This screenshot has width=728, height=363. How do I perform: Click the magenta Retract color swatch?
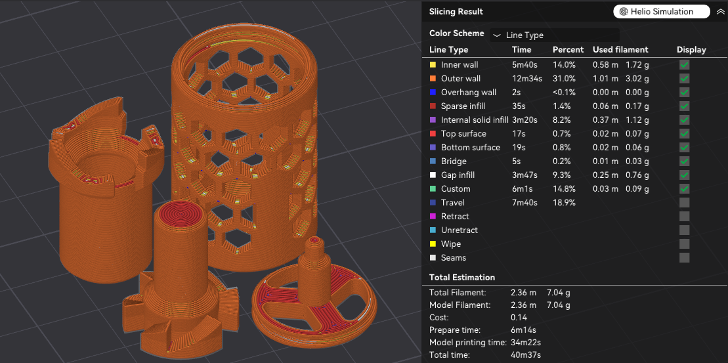tap(433, 217)
